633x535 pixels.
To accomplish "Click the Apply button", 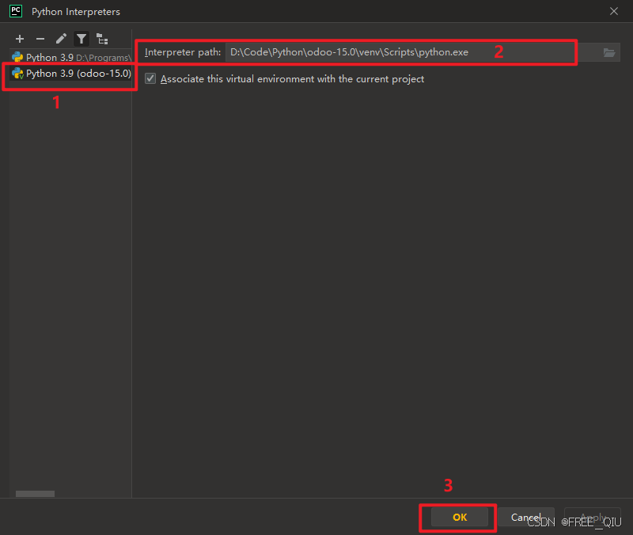I will [x=592, y=517].
